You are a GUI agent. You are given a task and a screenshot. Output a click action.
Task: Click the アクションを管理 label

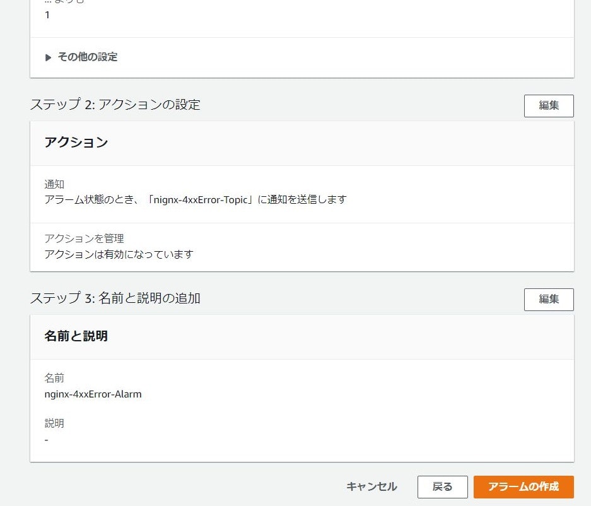pos(84,238)
